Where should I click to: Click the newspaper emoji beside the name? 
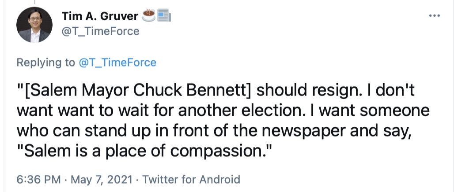(x=164, y=17)
